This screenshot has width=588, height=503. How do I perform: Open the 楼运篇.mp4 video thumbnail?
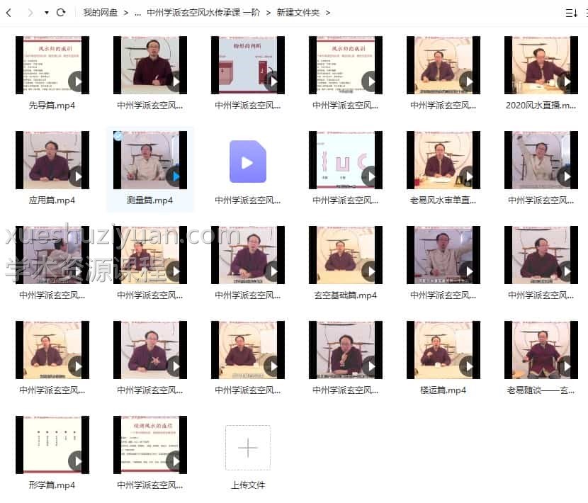pyautogui.click(x=443, y=350)
